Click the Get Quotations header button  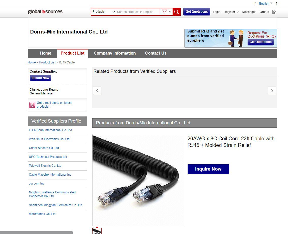(x=196, y=12)
